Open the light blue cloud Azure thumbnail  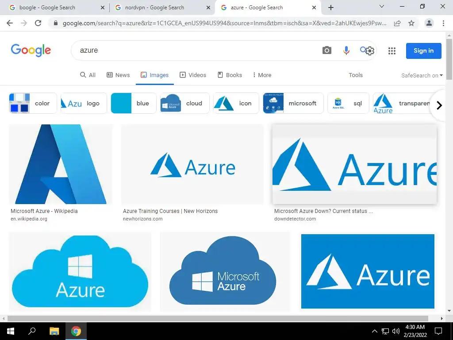80,271
